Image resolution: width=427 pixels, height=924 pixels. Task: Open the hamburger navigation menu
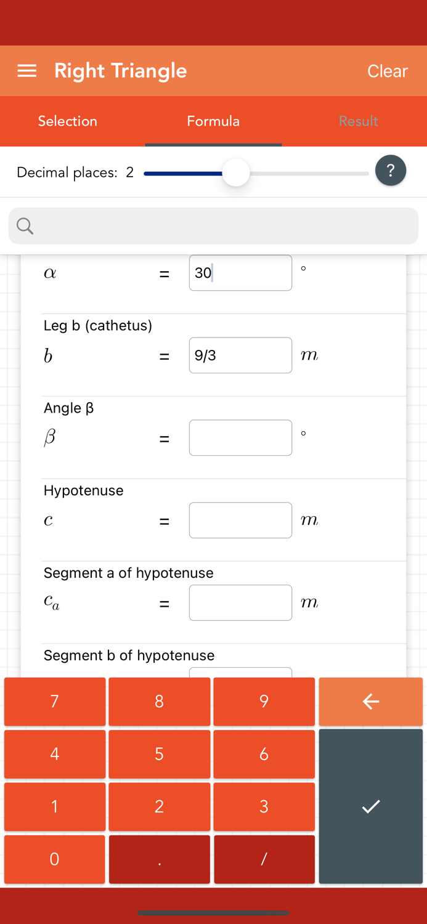click(26, 70)
